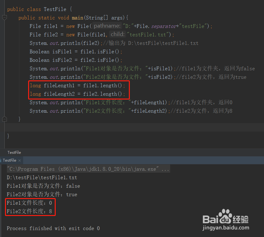
Task: Click console line ending with true
Action: [42, 194]
